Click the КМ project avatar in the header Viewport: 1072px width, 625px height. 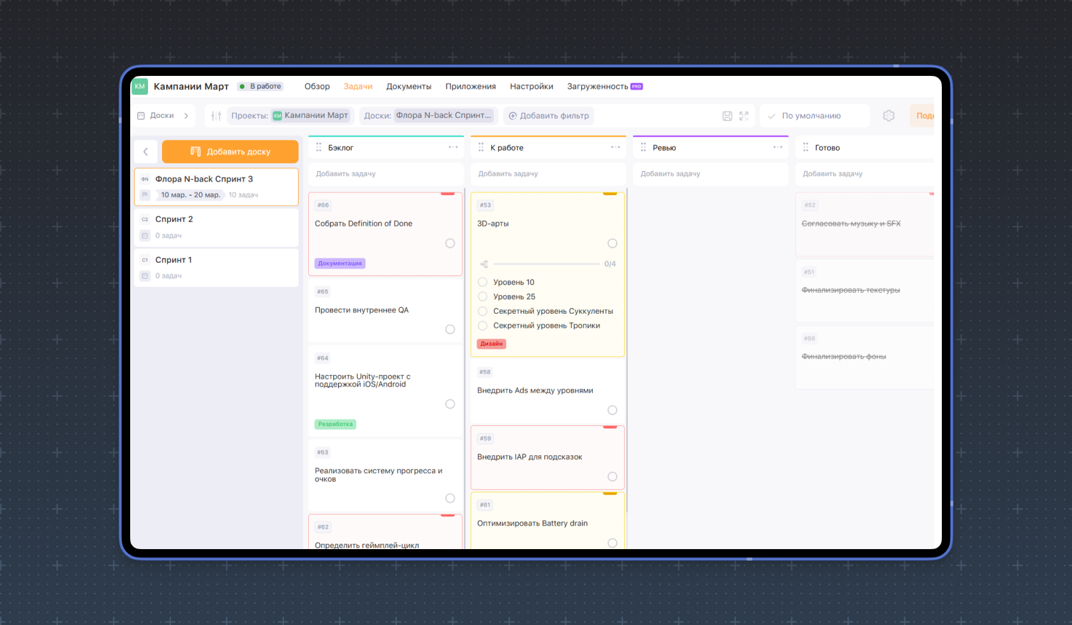tap(140, 86)
